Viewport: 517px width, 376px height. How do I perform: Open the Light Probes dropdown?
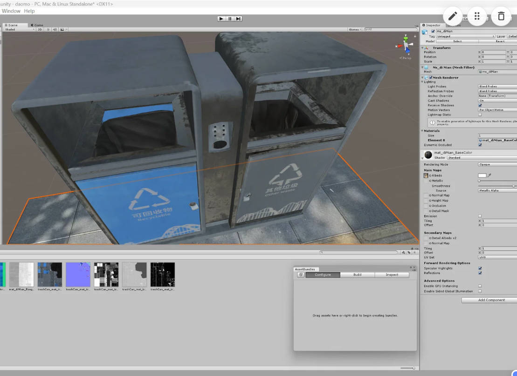(497, 87)
